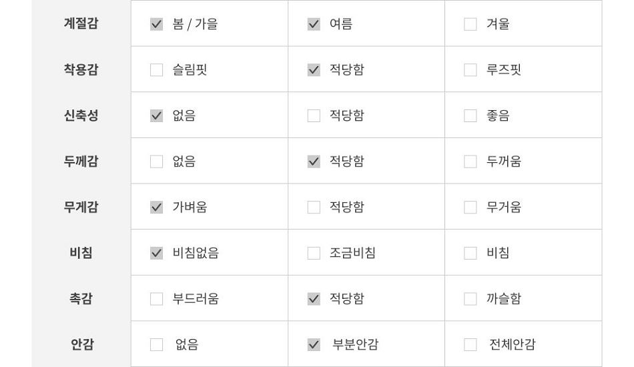
Task: Check 신축성 적당함 checkbox
Action: pyautogui.click(x=314, y=115)
